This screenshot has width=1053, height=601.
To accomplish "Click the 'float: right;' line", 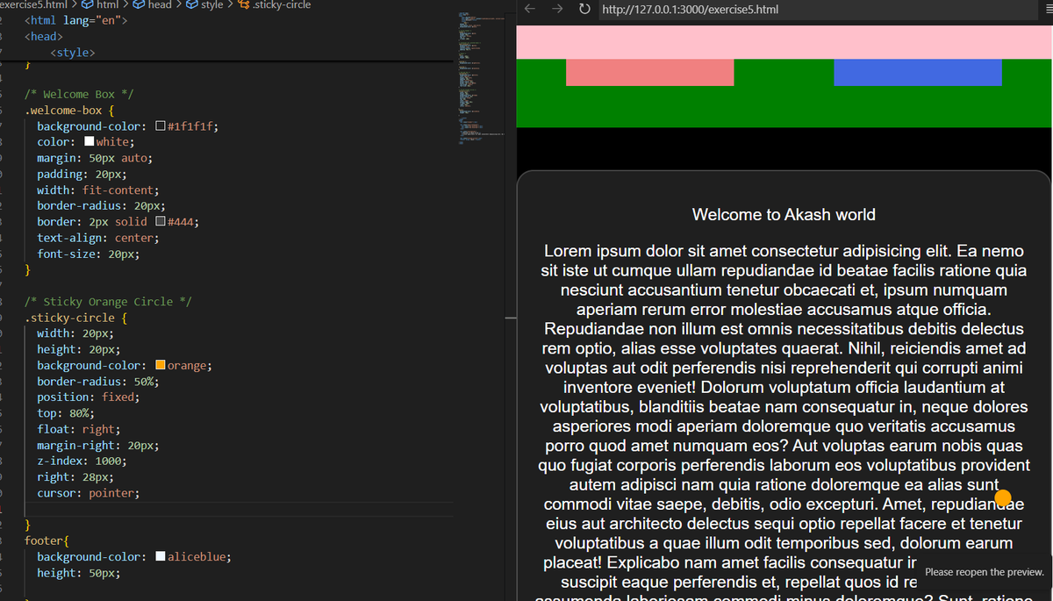I will pyautogui.click(x=79, y=429).
